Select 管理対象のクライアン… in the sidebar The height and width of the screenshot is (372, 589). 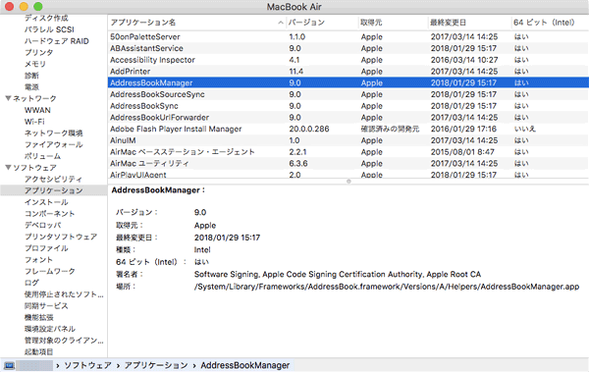click(64, 341)
